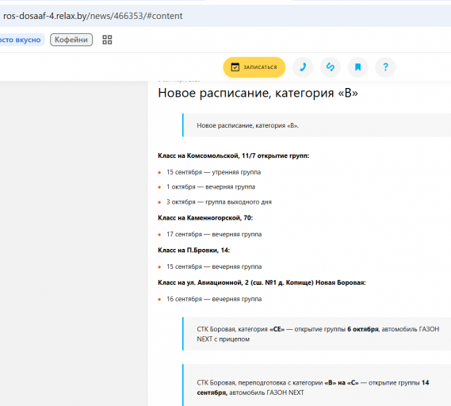Click the Класс на Комсомольской, 11/7 heading
This screenshot has width=451, height=406.
[x=234, y=155]
